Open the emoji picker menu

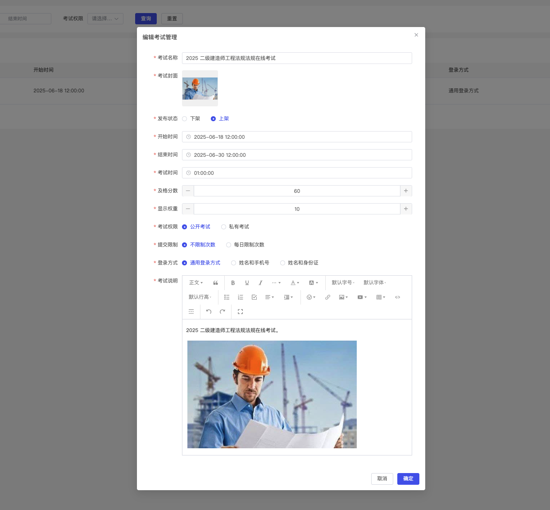(x=311, y=297)
